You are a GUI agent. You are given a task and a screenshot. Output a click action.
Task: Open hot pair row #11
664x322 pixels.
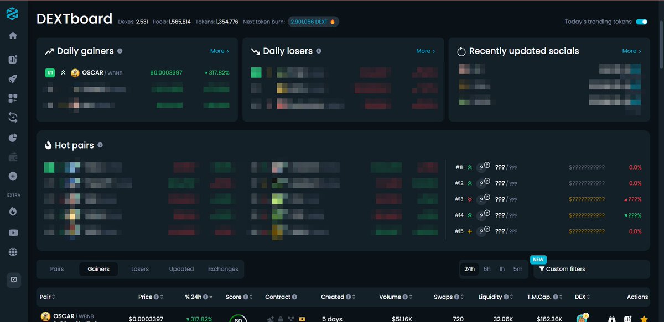click(x=548, y=167)
